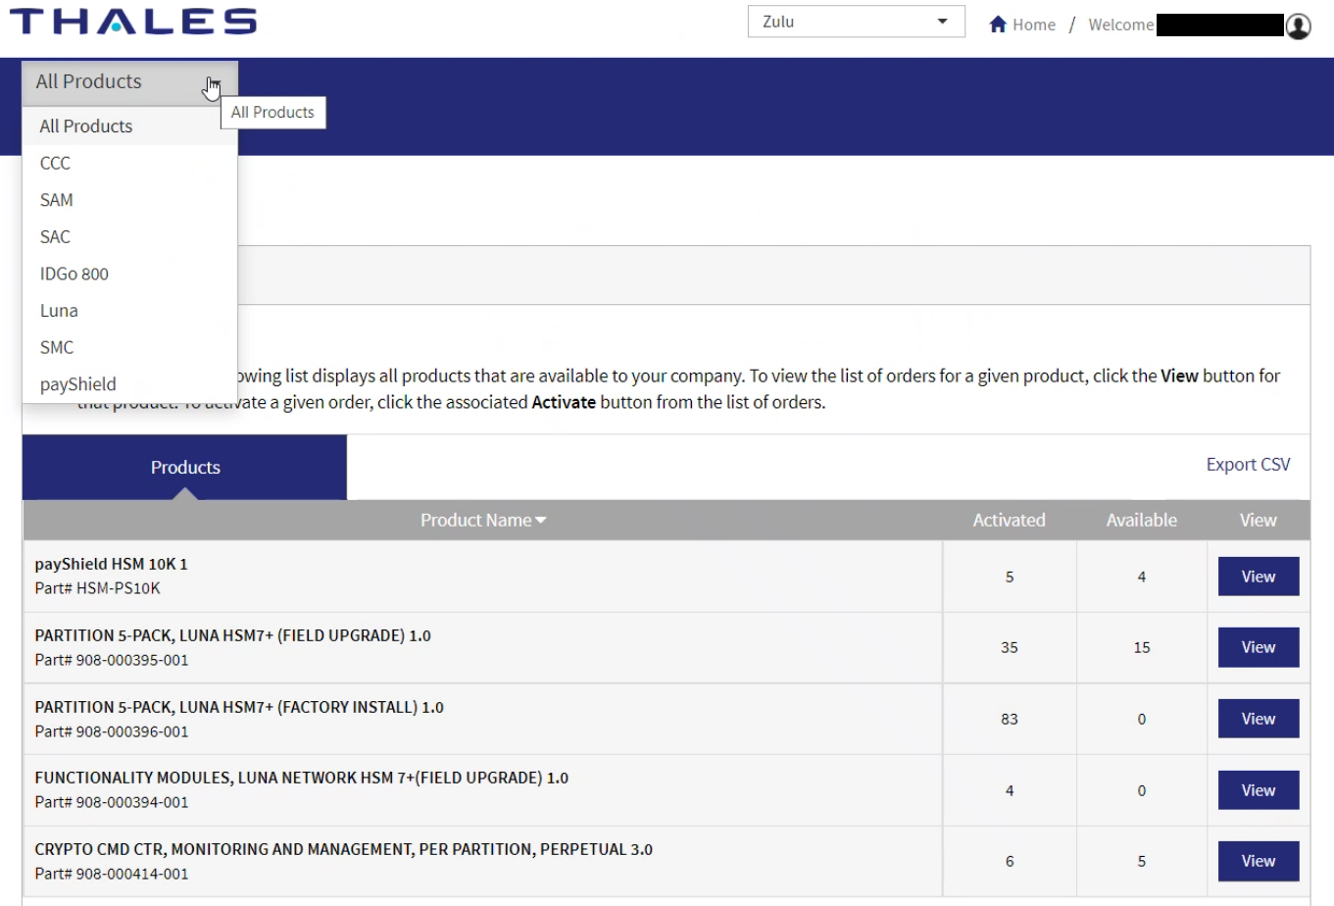
Task: Click available count 15
Action: 1142,648
